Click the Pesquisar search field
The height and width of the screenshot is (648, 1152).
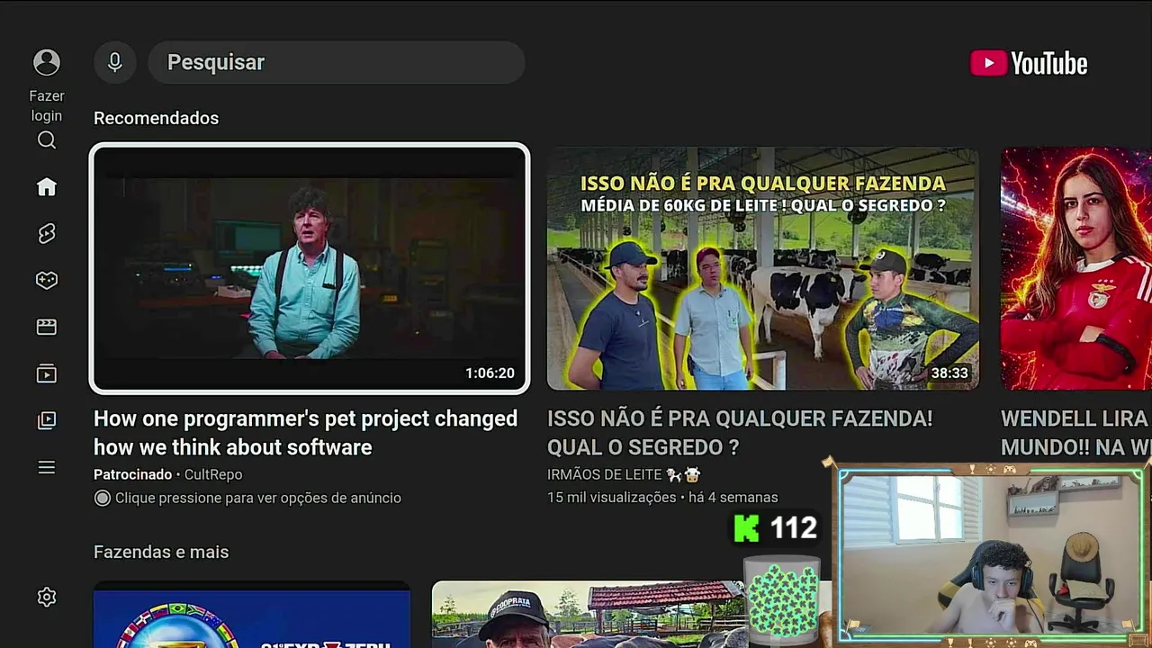pos(336,62)
